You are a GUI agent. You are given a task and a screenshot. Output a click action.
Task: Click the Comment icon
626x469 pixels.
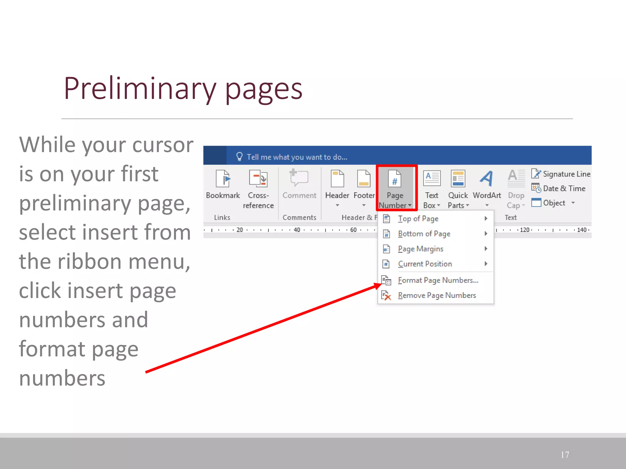[299, 178]
